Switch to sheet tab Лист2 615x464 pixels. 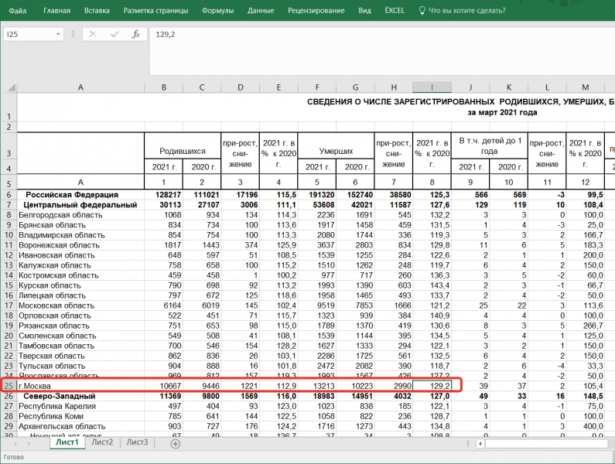click(102, 442)
